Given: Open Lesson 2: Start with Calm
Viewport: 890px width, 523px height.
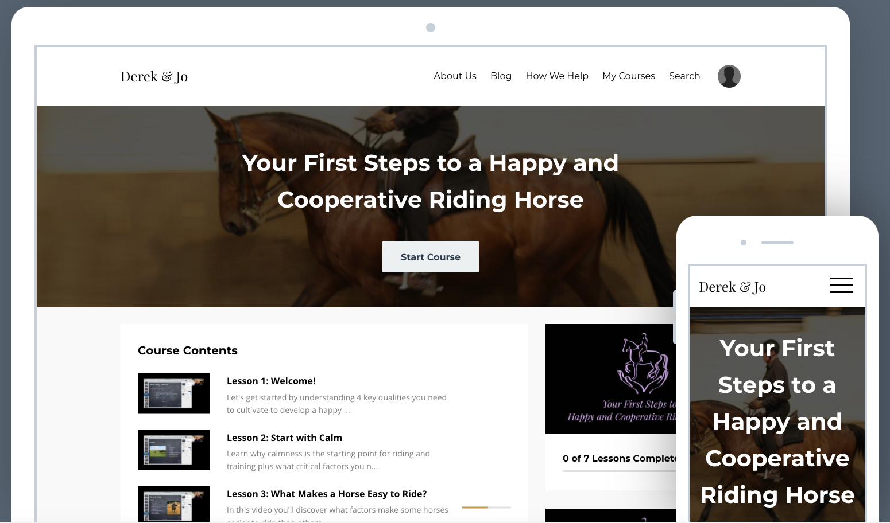Looking at the screenshot, I should [284, 438].
